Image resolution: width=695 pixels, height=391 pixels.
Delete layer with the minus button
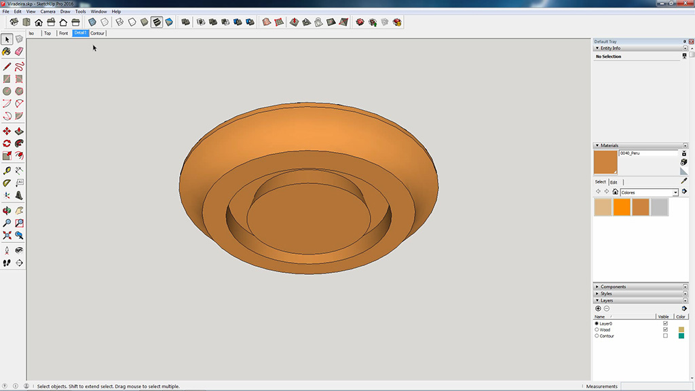(607, 309)
